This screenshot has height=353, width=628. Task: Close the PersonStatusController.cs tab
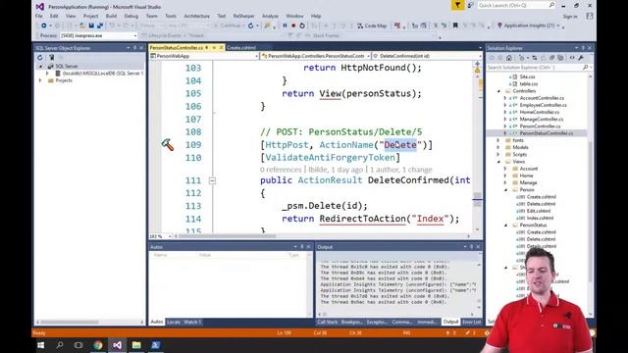pos(221,48)
